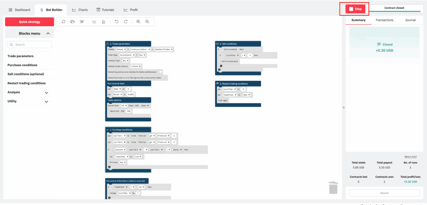This screenshot has height=205, width=427.
Task: Select Purchase conditions in Blocks menu
Action: pos(30,65)
